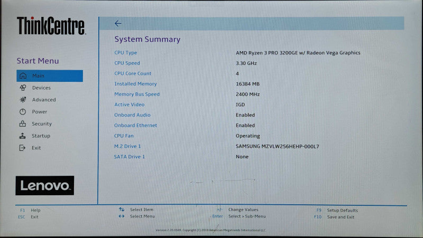The image size is (423, 238).
Task: Click the CPU Type label
Action: (x=125, y=53)
